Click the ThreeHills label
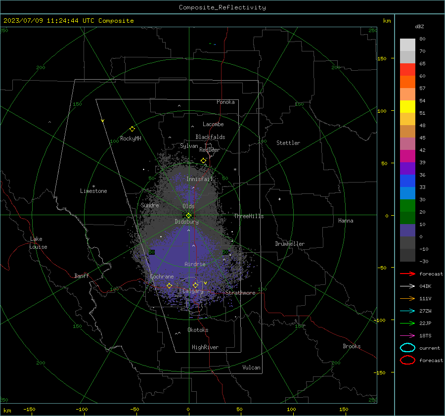The image size is (445, 416). pos(249,216)
